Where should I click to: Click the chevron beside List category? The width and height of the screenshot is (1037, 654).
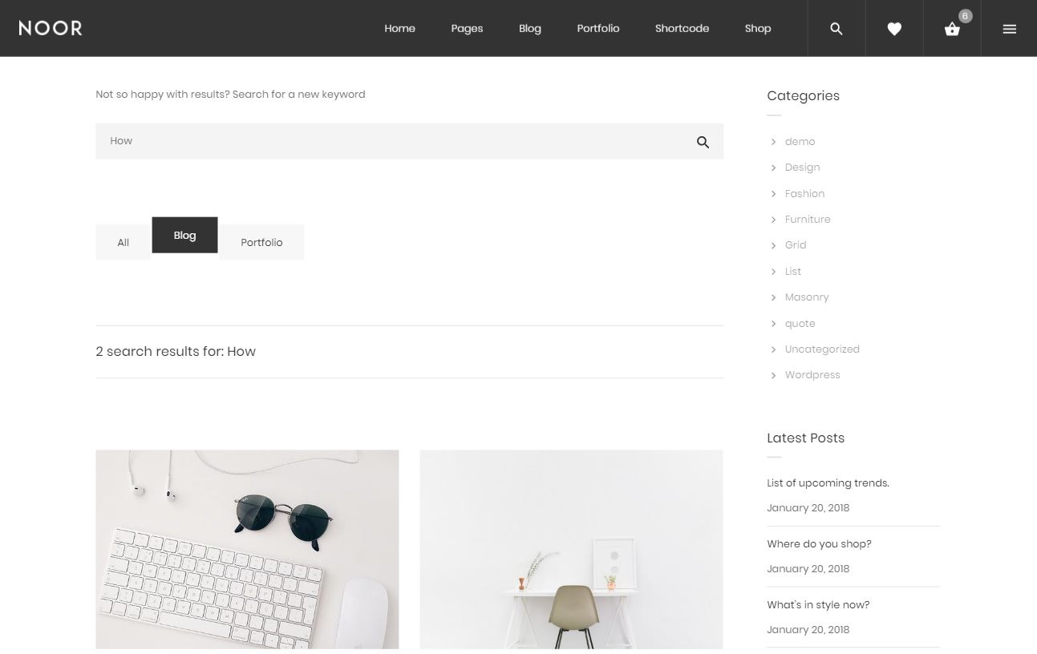pyautogui.click(x=773, y=272)
